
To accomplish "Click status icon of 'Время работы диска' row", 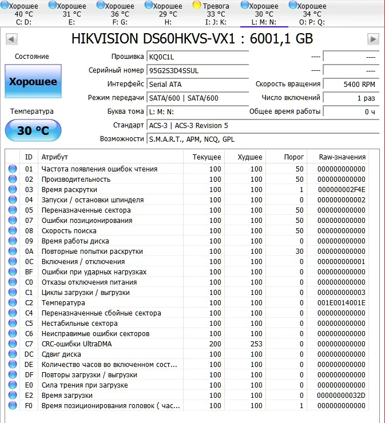I will coord(13,241).
